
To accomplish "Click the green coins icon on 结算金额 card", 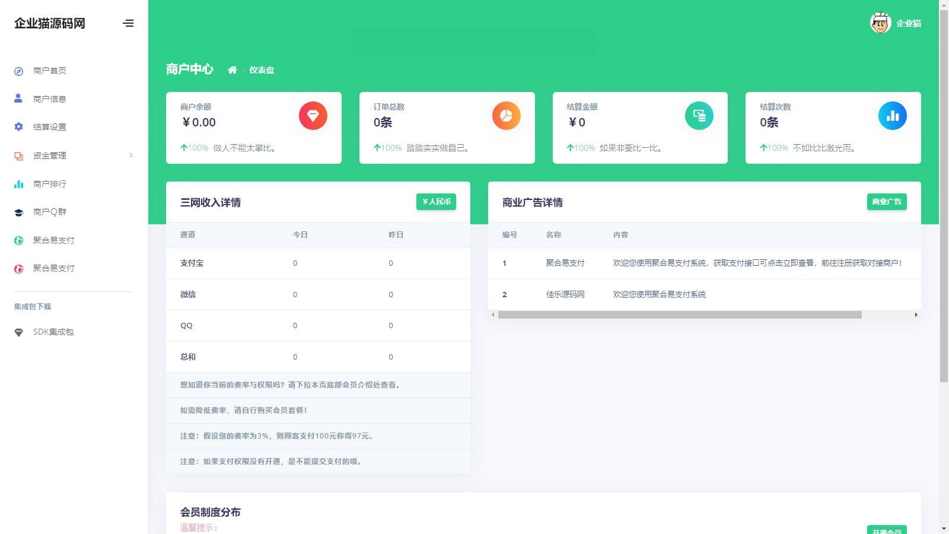I will point(699,116).
